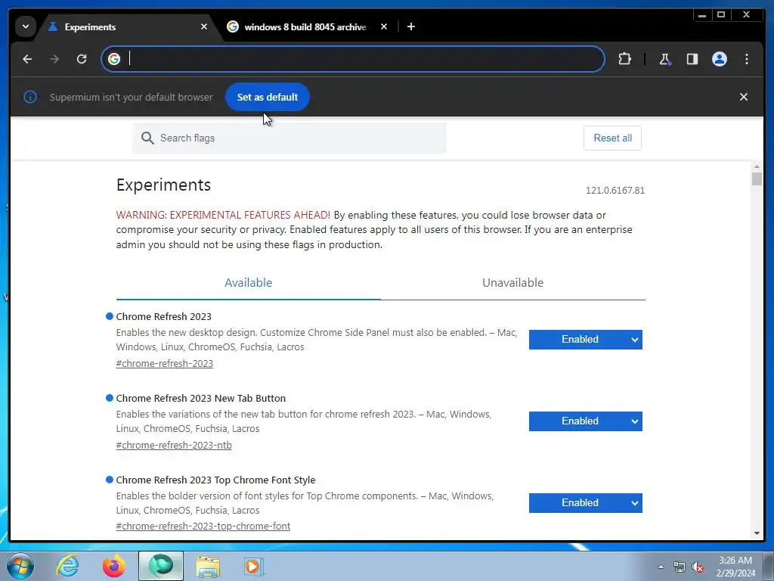This screenshot has height=581, width=774.
Task: Click the vertical scrollbar thumb
Action: pos(757,179)
